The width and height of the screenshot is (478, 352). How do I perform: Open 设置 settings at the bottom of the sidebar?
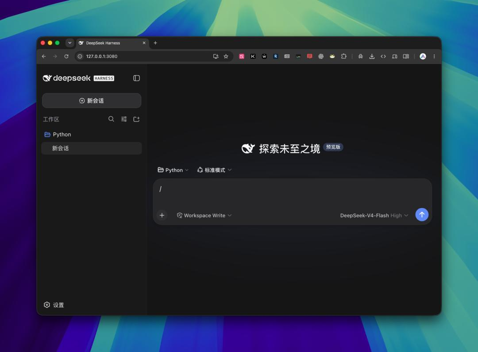click(54, 305)
